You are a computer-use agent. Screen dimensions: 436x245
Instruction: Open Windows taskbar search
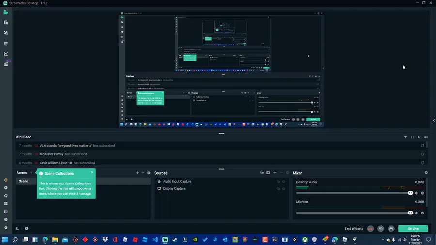coord(16,240)
